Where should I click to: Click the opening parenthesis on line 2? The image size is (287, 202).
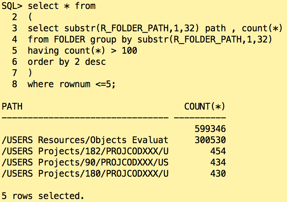tap(31, 17)
